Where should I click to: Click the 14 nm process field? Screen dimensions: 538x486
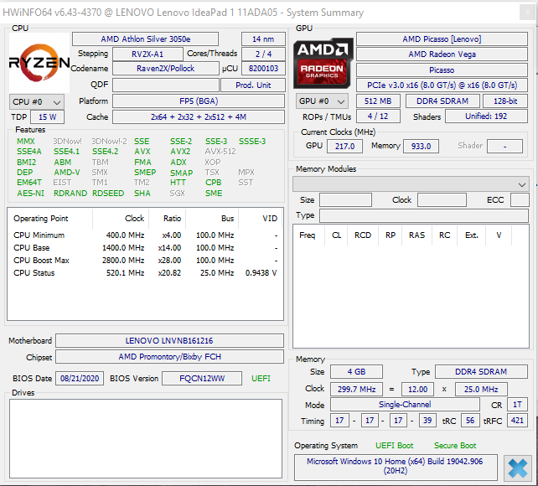pos(263,39)
